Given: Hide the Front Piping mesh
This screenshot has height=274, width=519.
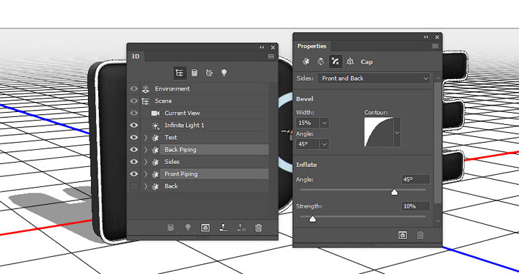Looking at the screenshot, I should pyautogui.click(x=134, y=174).
